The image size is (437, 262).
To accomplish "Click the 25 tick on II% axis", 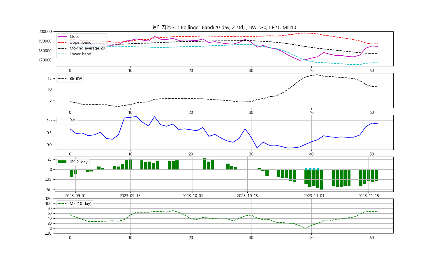I will [50, 160].
